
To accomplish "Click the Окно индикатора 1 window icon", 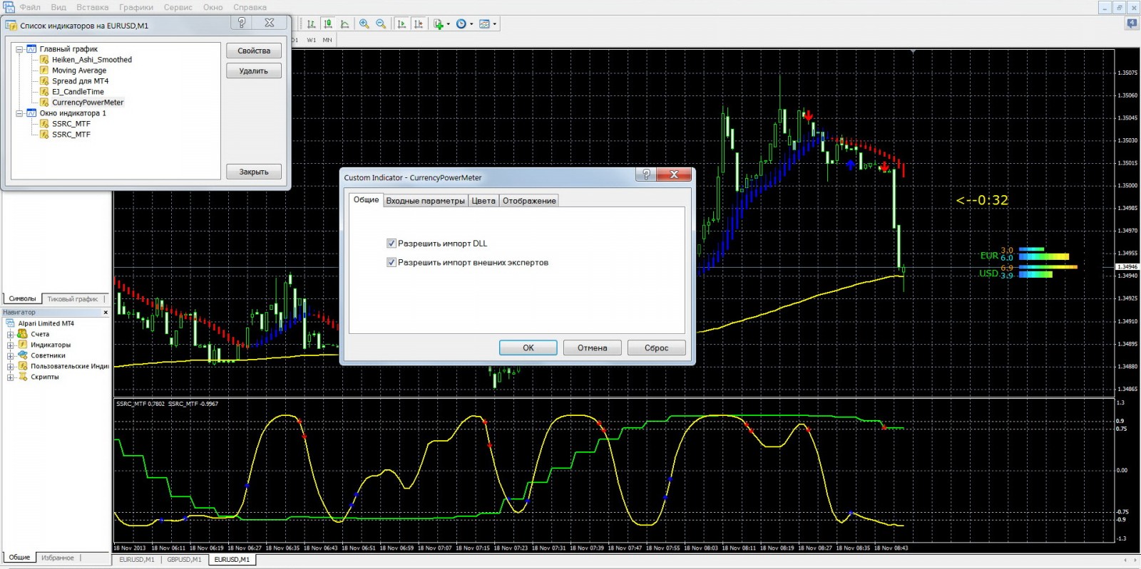I will point(31,113).
